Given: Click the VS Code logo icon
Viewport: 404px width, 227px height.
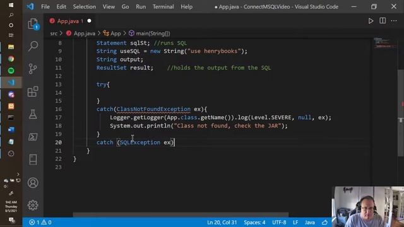Looking at the screenshot, I should coord(30,6).
